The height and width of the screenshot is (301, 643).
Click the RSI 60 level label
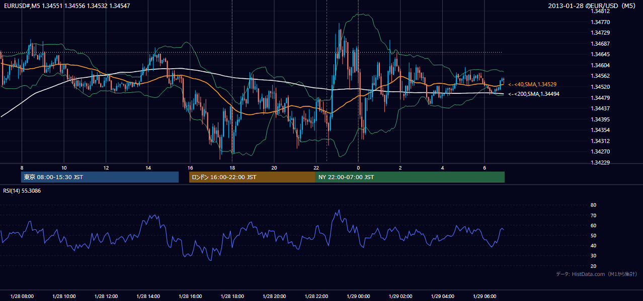coord(593,225)
